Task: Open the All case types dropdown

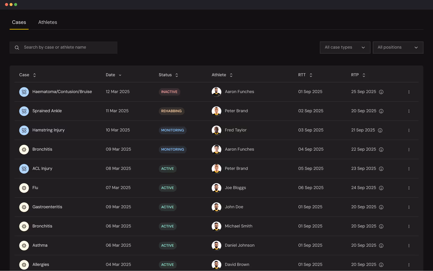Action: [x=345, y=47]
